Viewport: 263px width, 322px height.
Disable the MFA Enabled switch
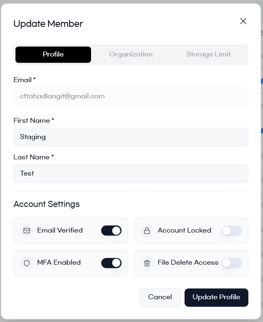[111, 263]
